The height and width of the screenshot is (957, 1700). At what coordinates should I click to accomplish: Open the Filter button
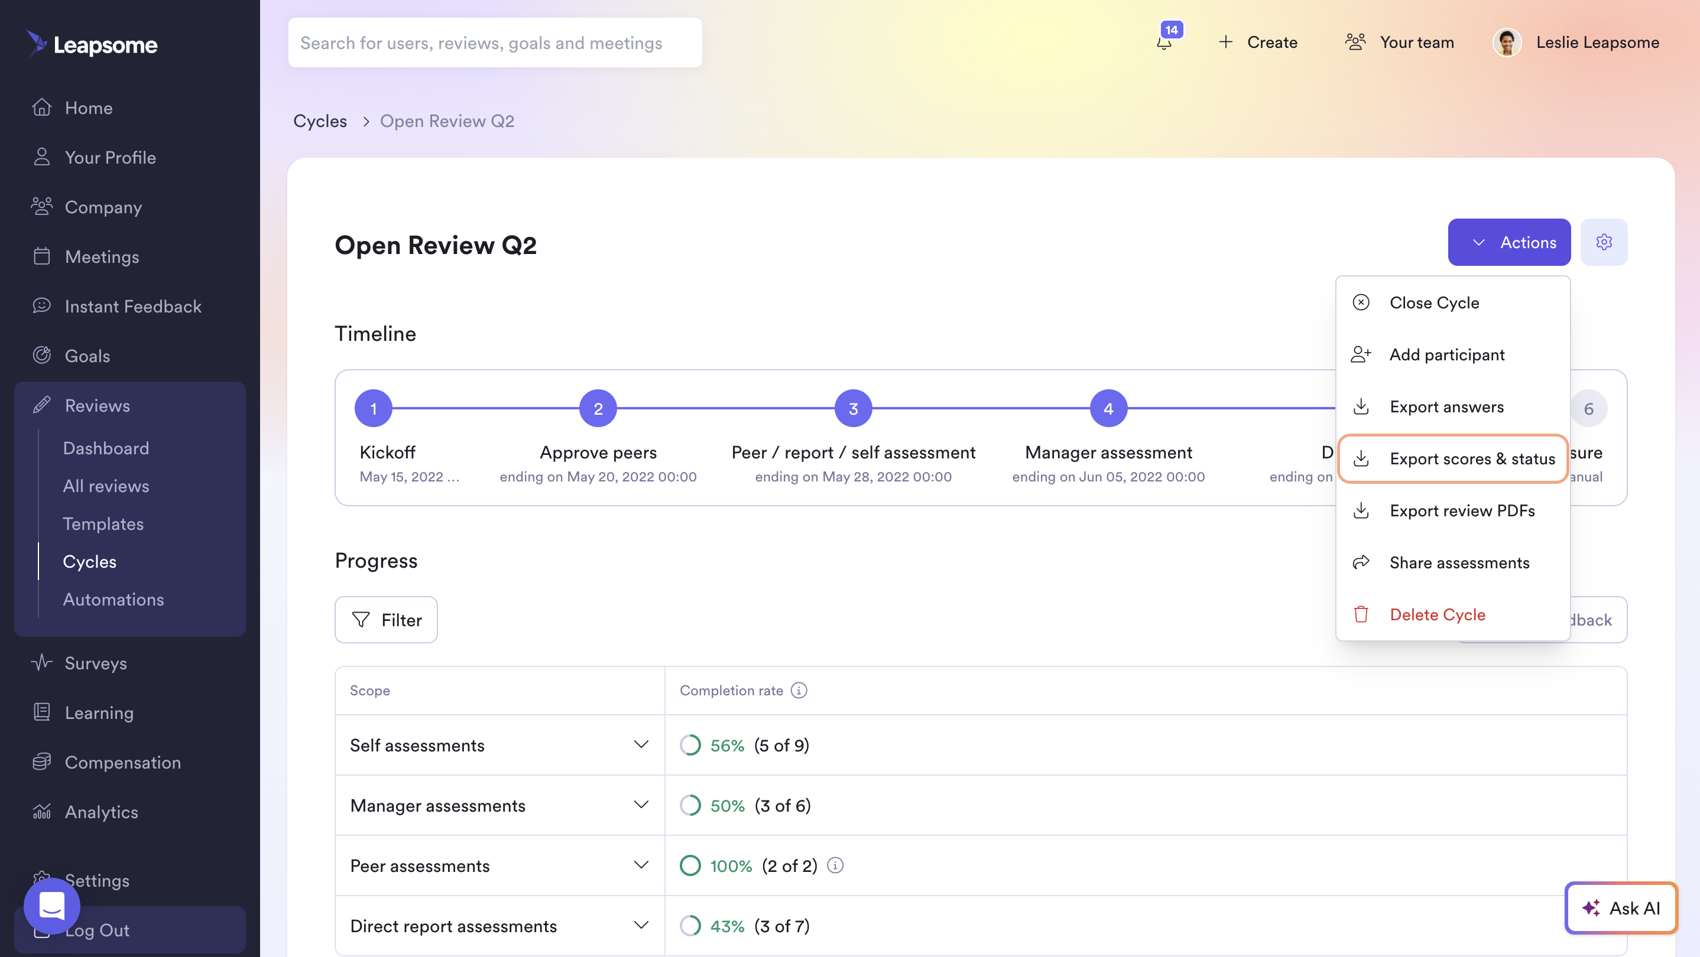pyautogui.click(x=386, y=619)
